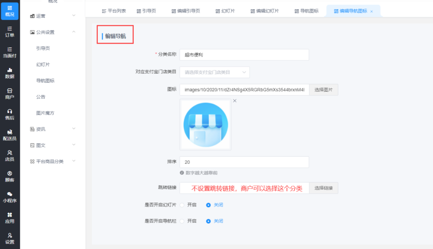
Task: Click the 订单 orders sidebar icon
Action: click(x=10, y=31)
